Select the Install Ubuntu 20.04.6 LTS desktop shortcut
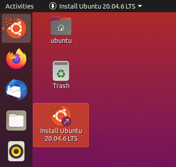The height and width of the screenshot is (167, 176). pos(61,125)
